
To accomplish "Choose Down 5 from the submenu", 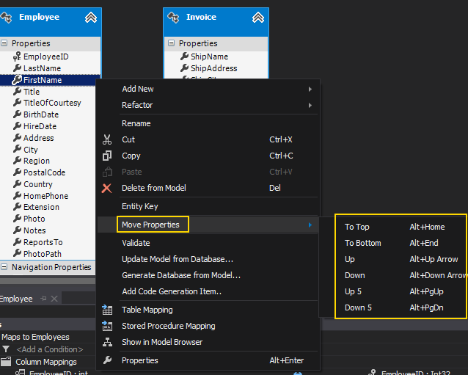I will pyautogui.click(x=358, y=307).
